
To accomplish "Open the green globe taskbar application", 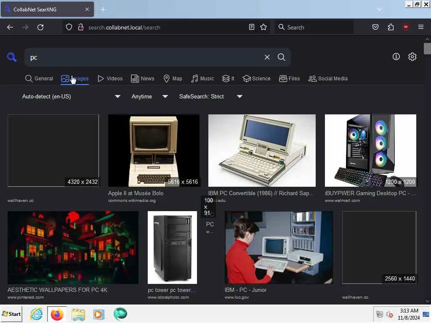I will click(120, 314).
